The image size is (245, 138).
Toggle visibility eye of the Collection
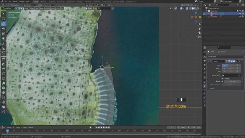(240, 11)
